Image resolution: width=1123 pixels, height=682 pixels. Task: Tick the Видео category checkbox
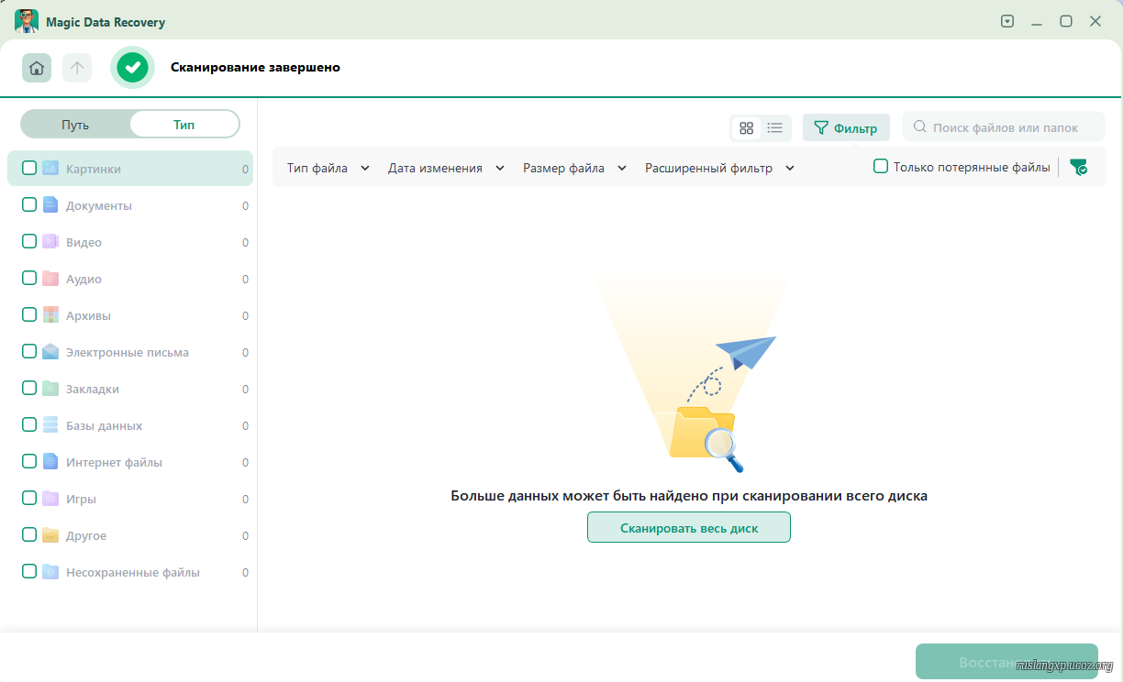(x=29, y=241)
